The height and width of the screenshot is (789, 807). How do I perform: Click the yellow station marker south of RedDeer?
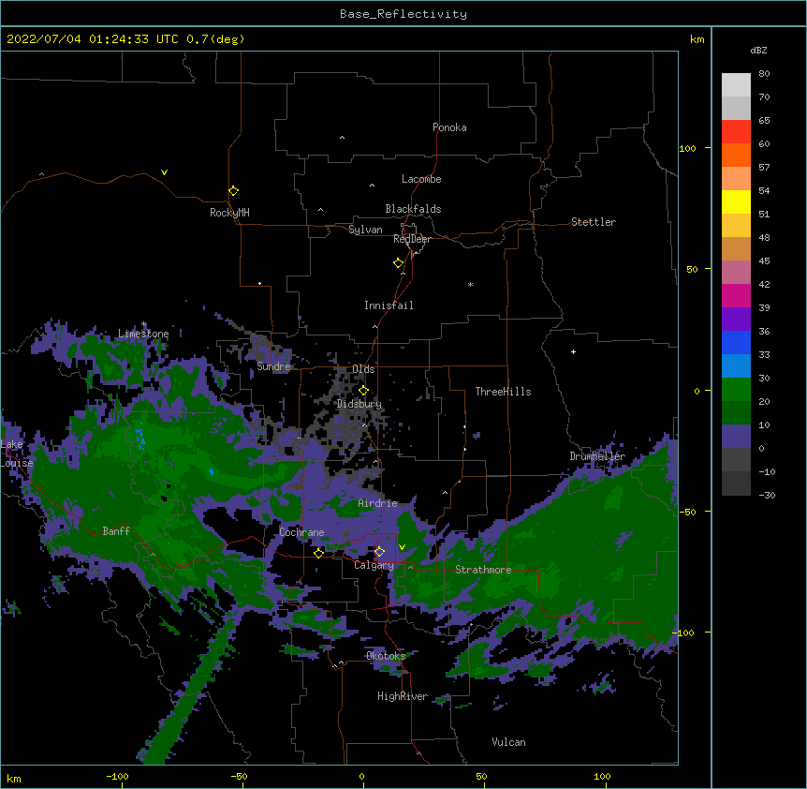(x=399, y=263)
